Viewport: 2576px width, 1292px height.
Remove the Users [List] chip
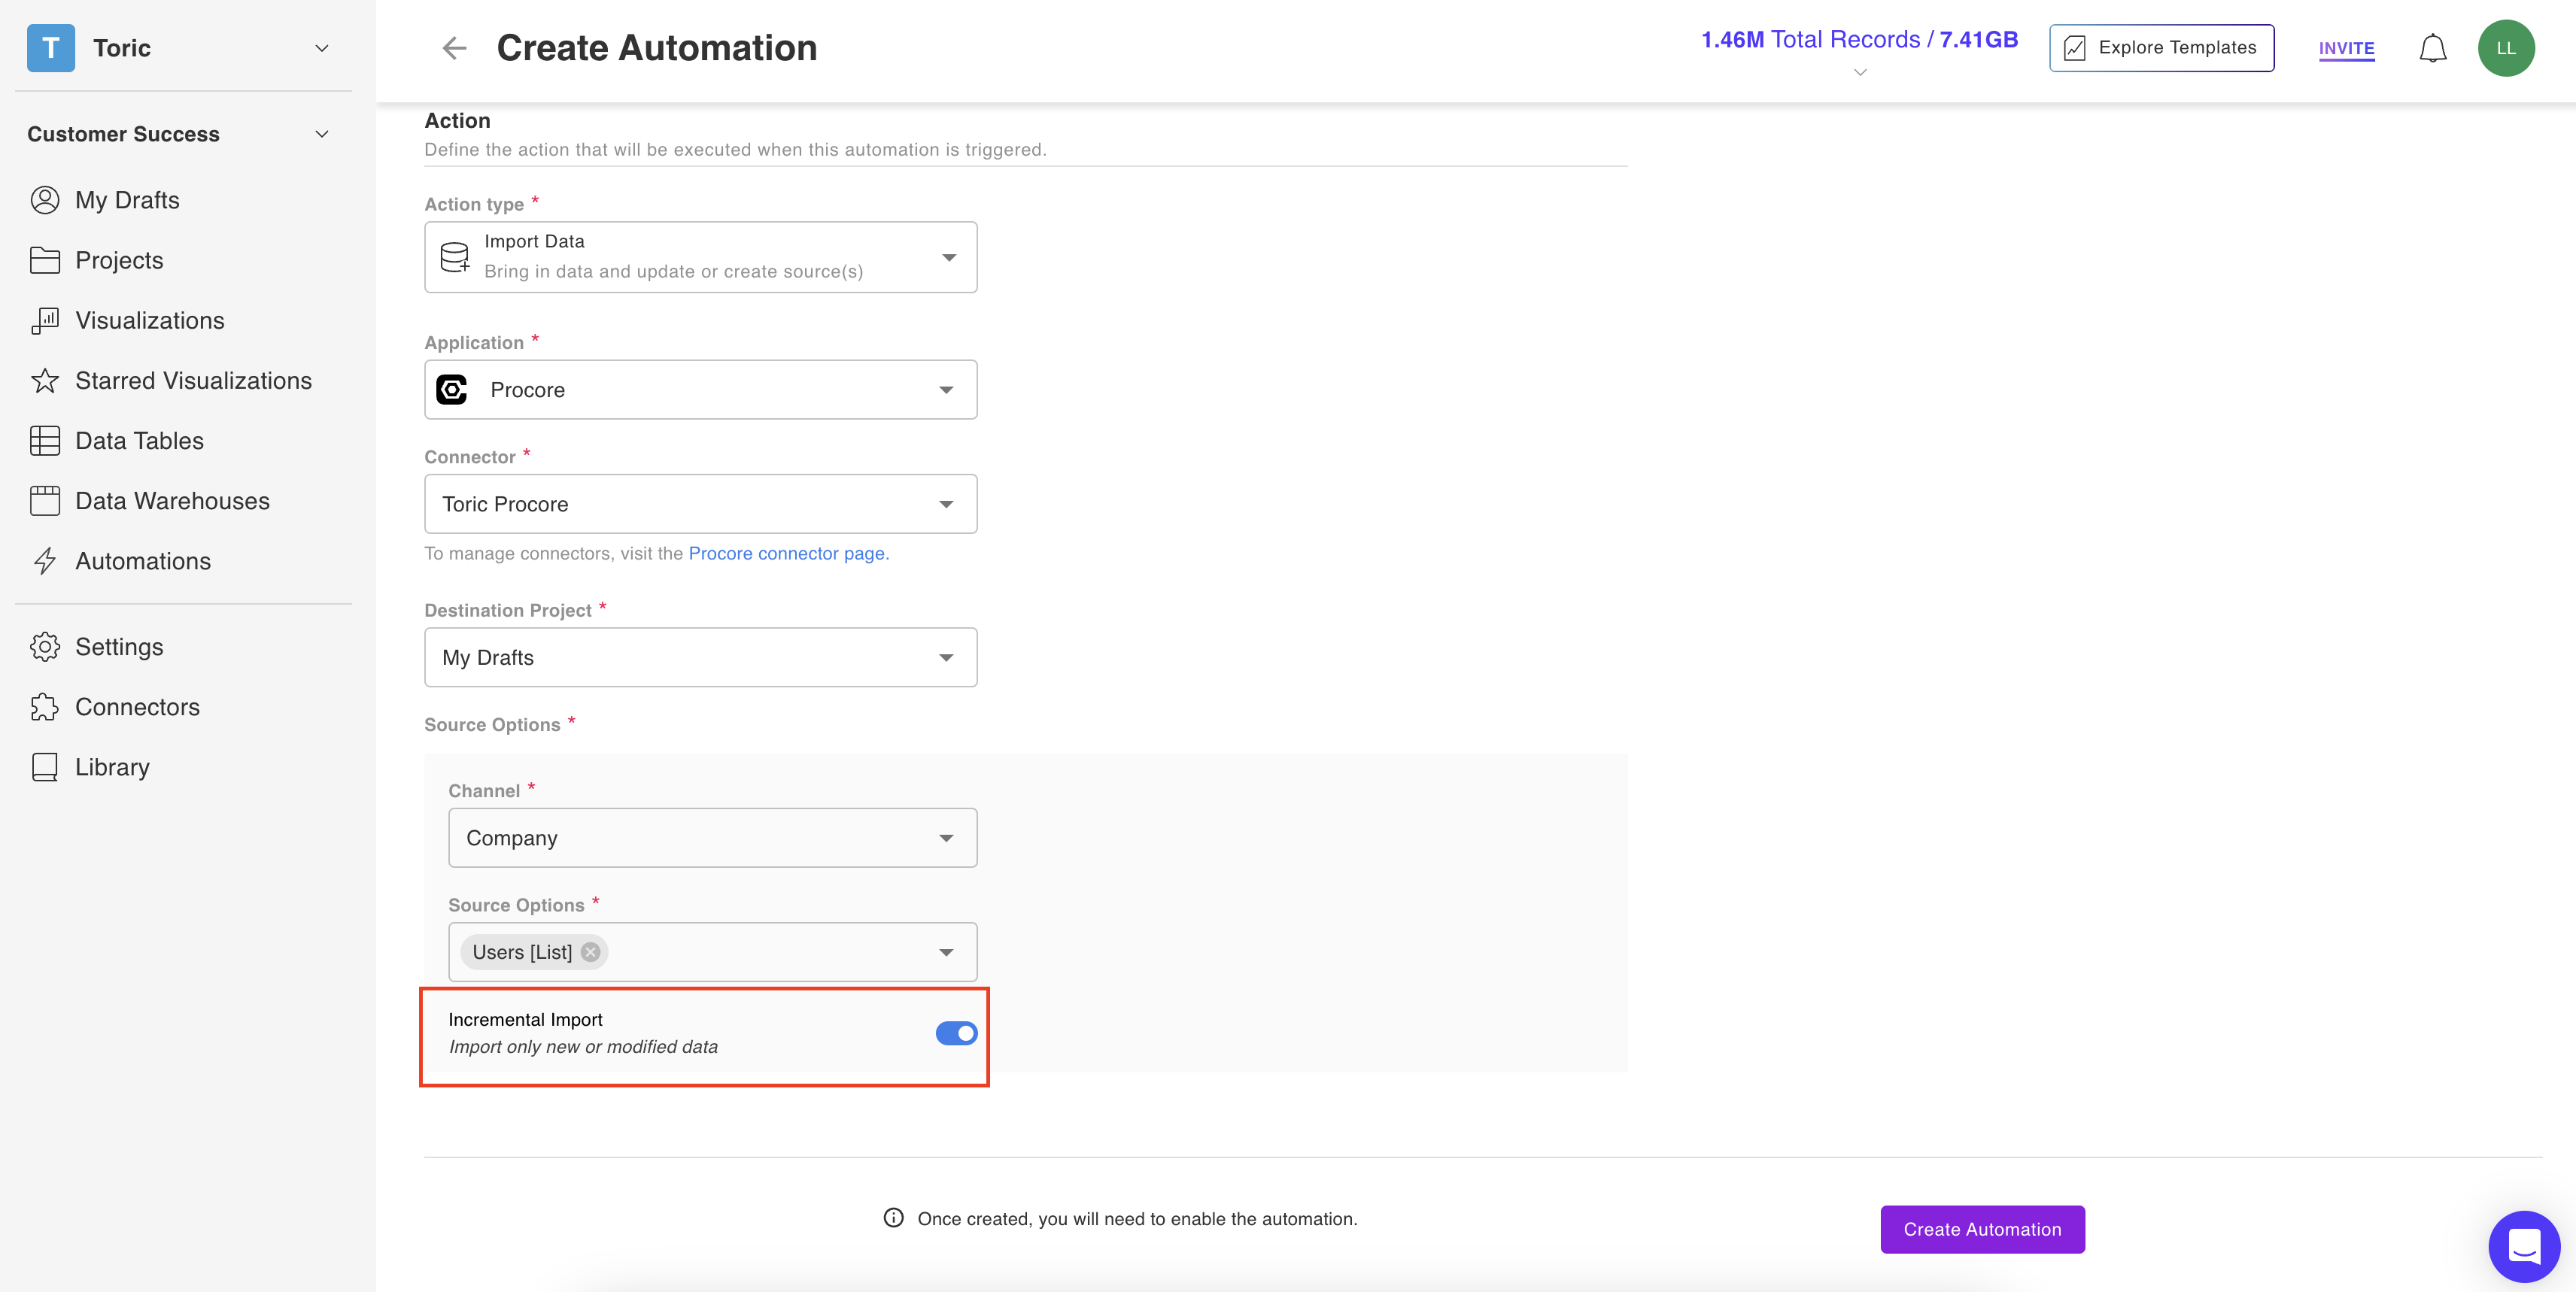point(591,952)
